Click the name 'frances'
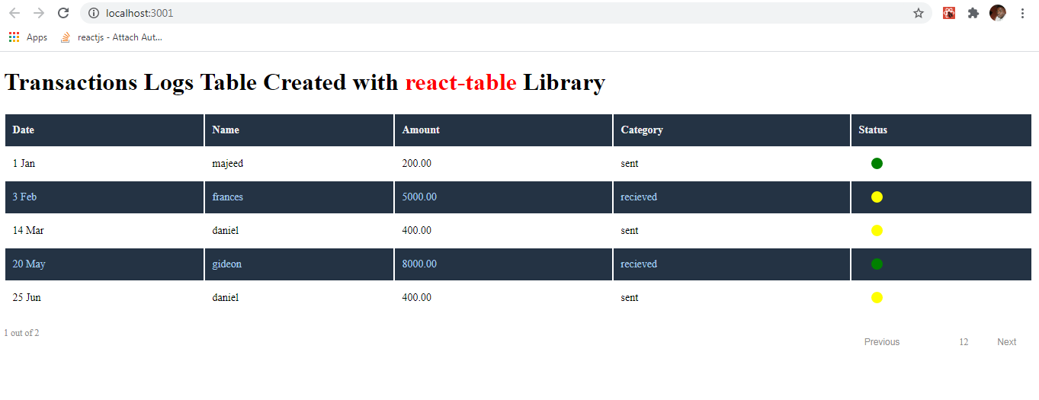Viewport: 1039px width, 400px height. point(228,197)
